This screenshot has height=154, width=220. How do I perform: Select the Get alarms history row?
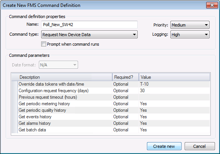111,123
